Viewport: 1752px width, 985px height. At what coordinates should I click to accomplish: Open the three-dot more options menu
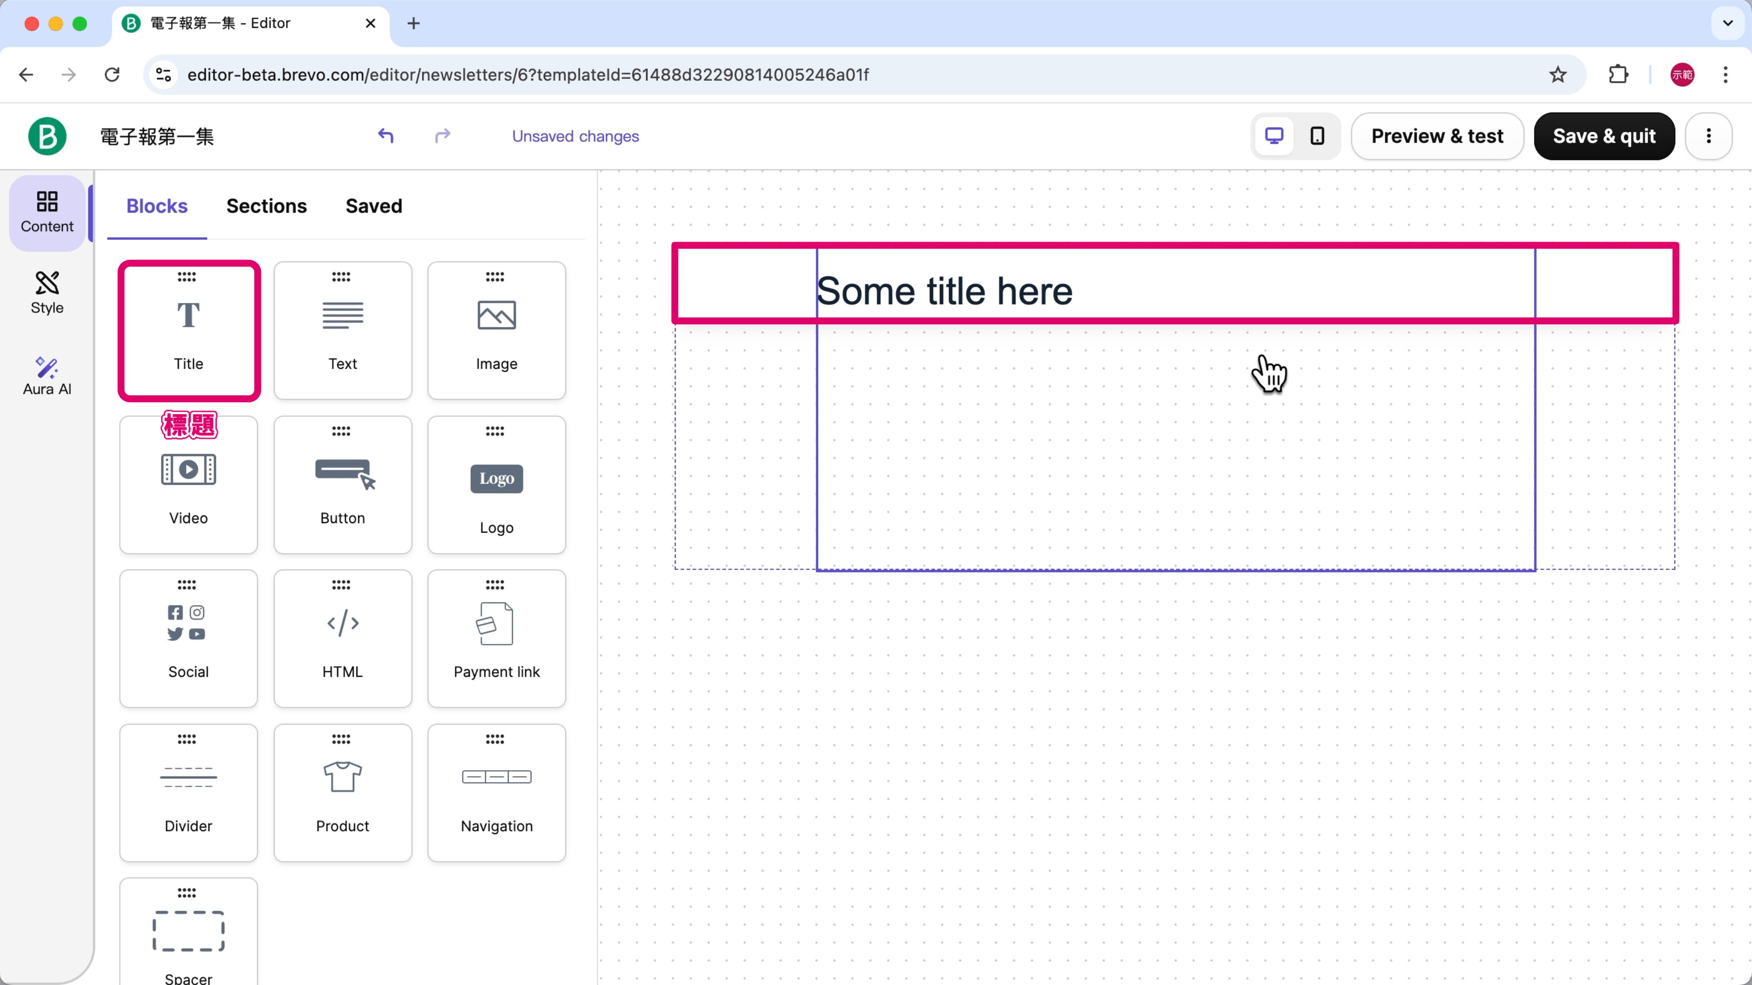(1709, 136)
